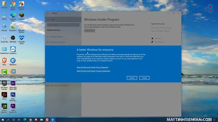Go back using the Settings back arrow
This screenshot has width=218, height=122.
click(x=48, y=13)
